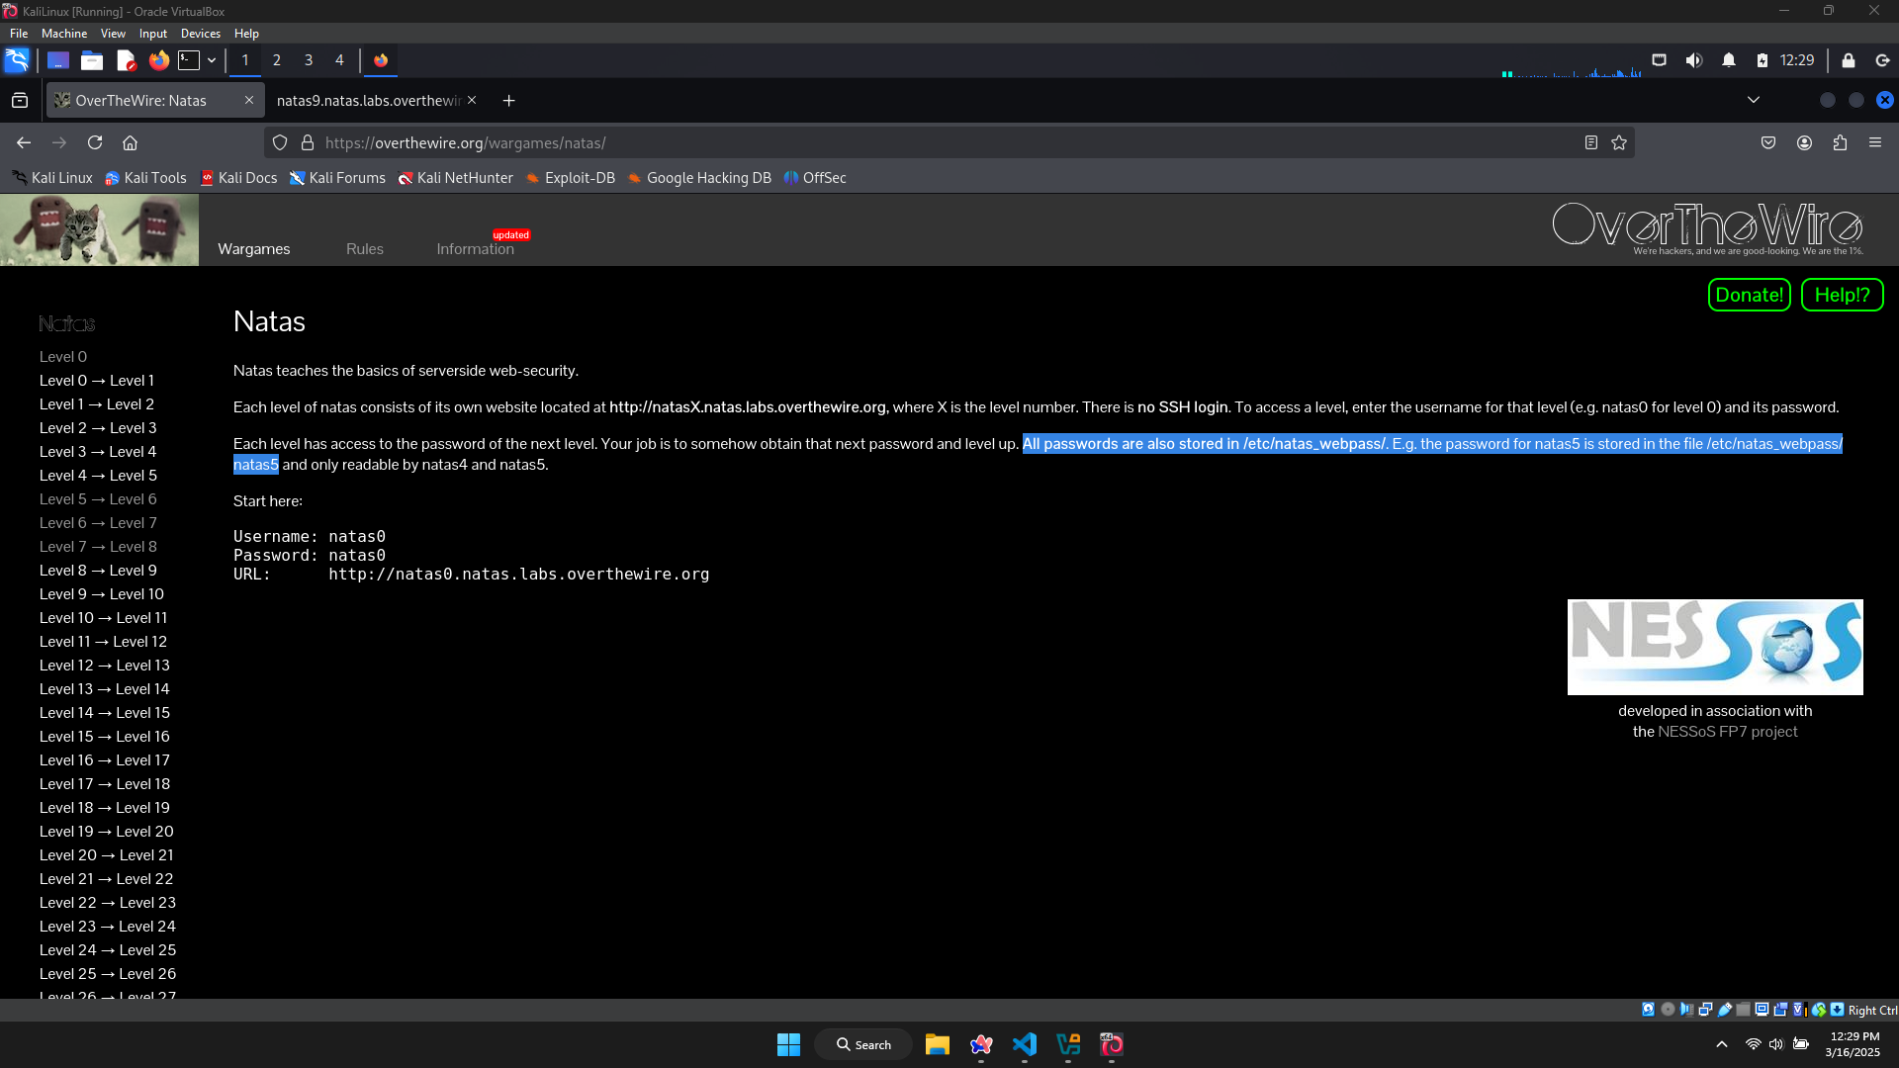
Task: Toggle reader view in the address bar
Action: click(1591, 142)
